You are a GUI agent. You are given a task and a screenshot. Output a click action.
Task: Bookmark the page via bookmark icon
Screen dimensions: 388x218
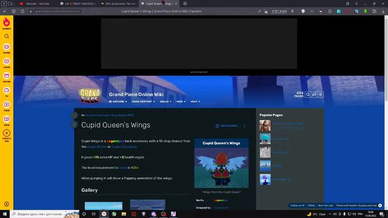[292, 12]
